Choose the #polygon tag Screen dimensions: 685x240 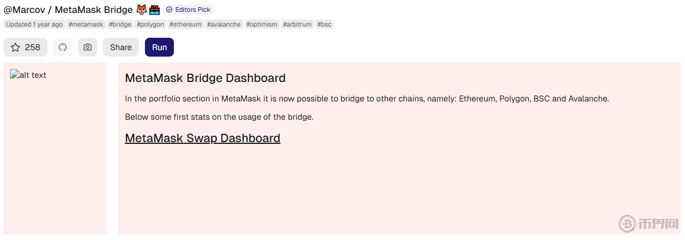pyautogui.click(x=150, y=24)
